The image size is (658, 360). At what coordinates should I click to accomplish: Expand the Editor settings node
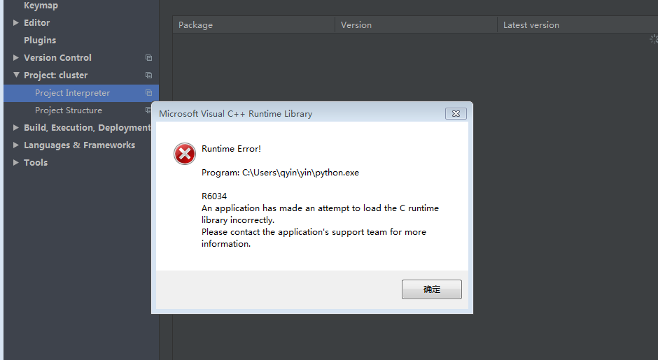pos(16,22)
